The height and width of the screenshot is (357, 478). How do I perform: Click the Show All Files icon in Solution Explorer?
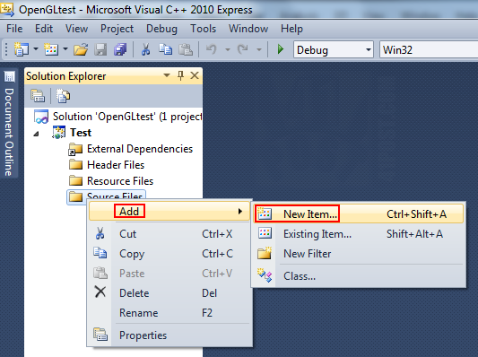click(63, 96)
